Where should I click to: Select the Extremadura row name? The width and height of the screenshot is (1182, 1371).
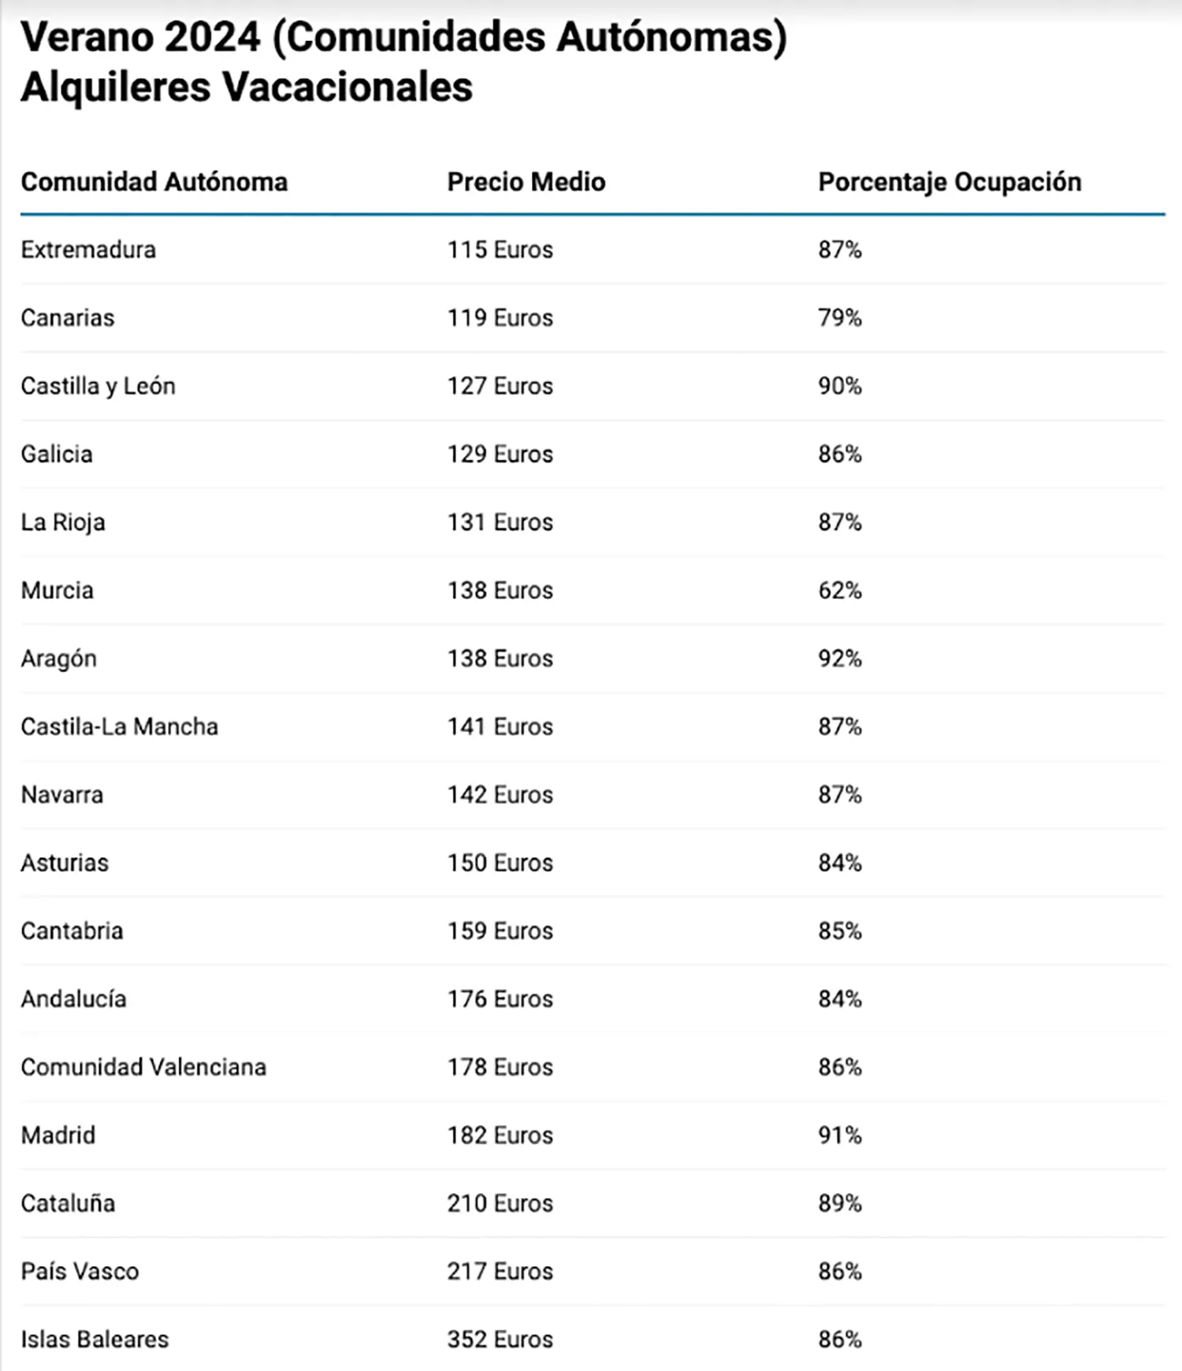click(x=88, y=250)
